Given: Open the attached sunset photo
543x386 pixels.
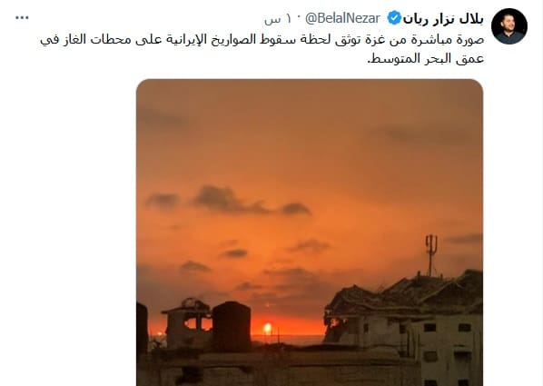Looking at the screenshot, I should coord(310,233).
